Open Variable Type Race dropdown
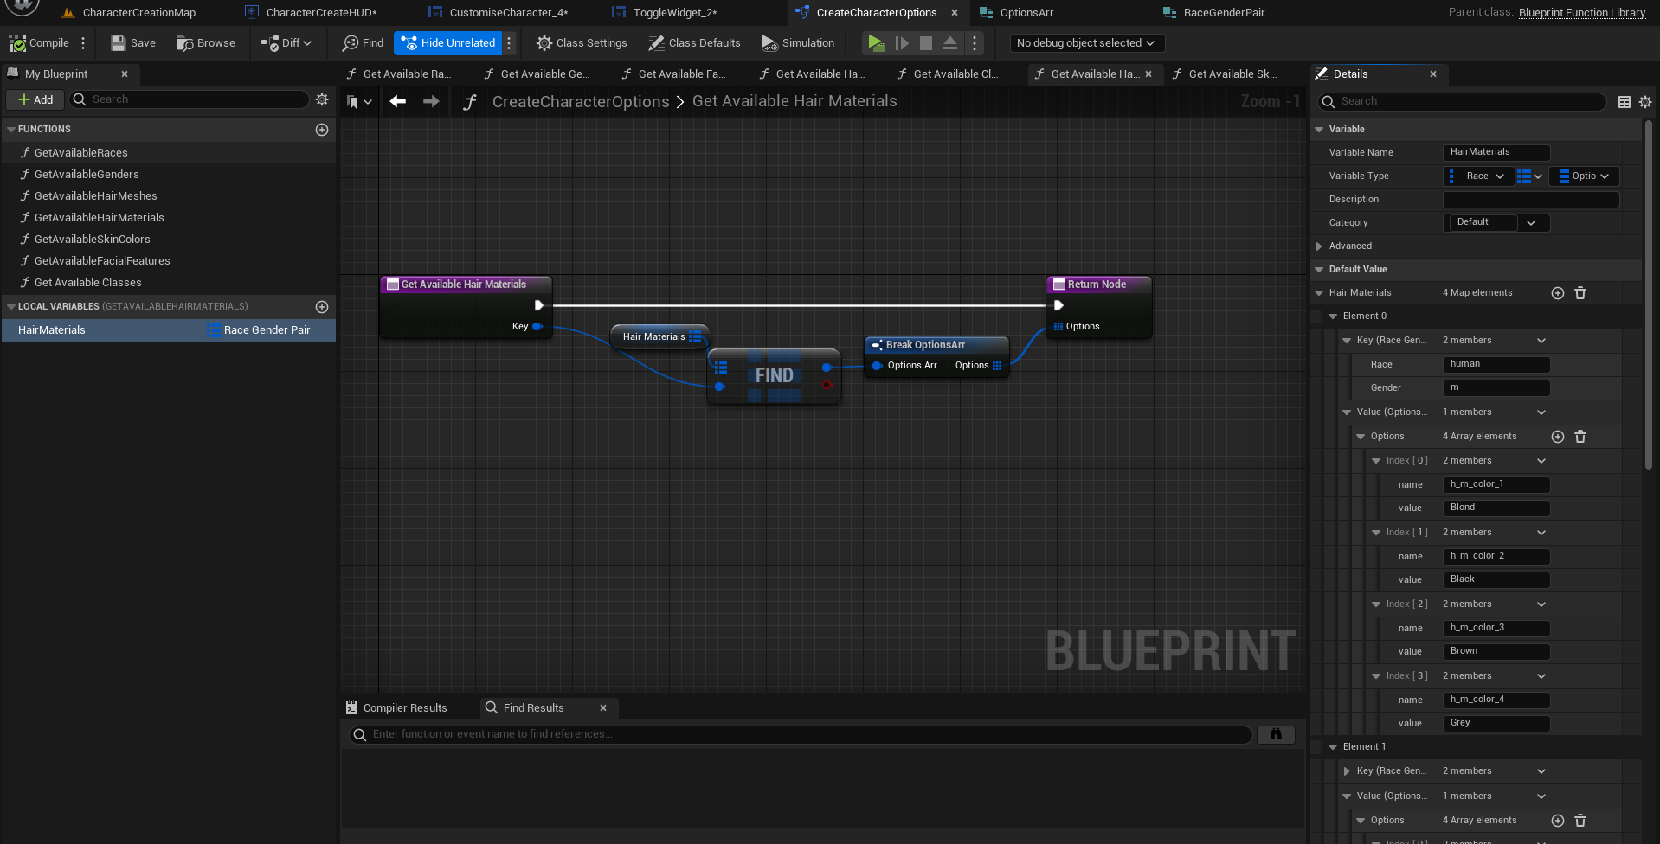 click(1478, 176)
